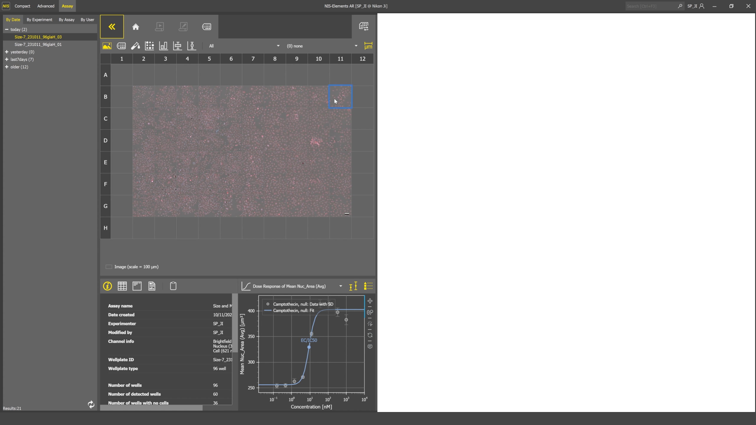Switch to the Advanced mode tab
Viewport: 756px width, 425px height.
46,6
